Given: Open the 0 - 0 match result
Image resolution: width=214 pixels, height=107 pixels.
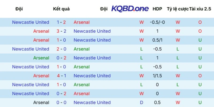Looking at the screenshot, I should pos(61,102).
